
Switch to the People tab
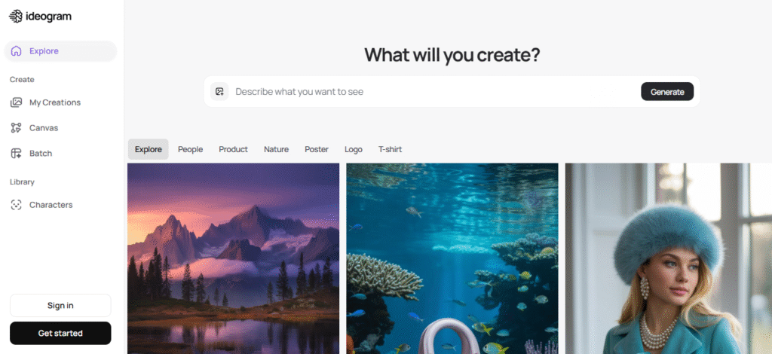(x=191, y=149)
